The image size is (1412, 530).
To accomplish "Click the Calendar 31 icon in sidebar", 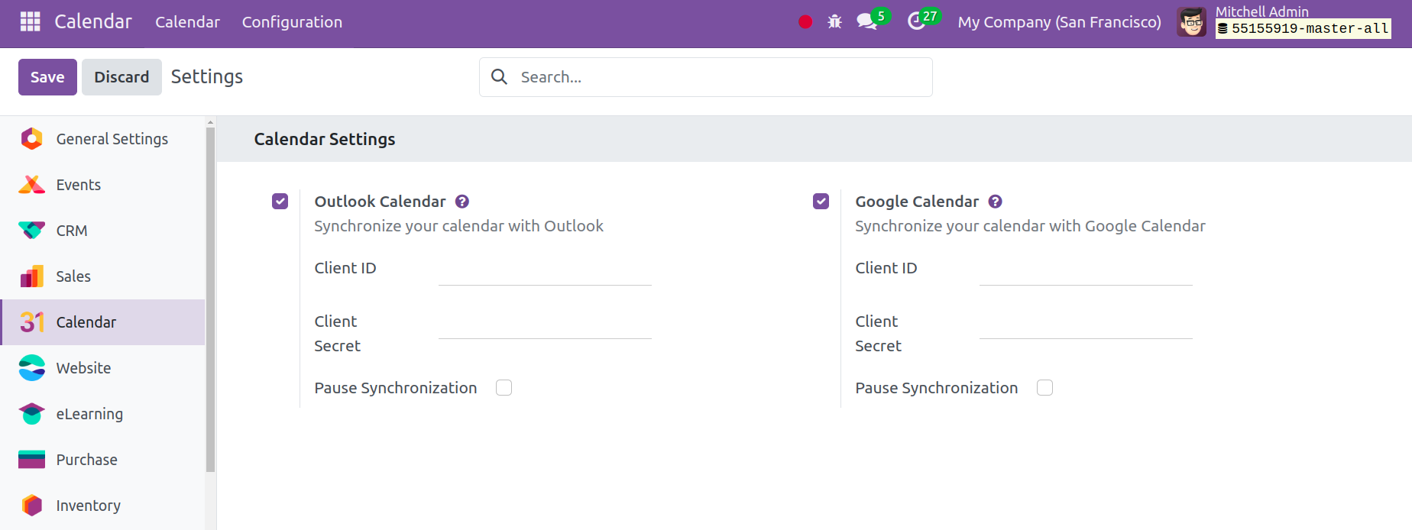I will tap(31, 322).
